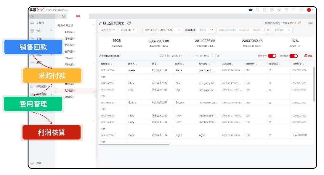The image size is (324, 175).
Task: Toggle the 显示小计 switch
Action: (x=272, y=56)
